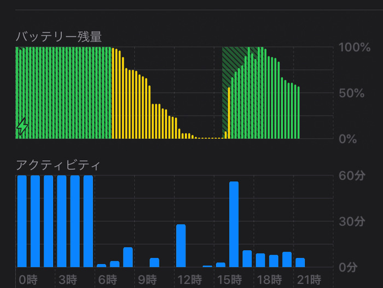Image resolution: width=383 pixels, height=288 pixels.
Task: Tap the 12時 time label
Action: coord(190,280)
